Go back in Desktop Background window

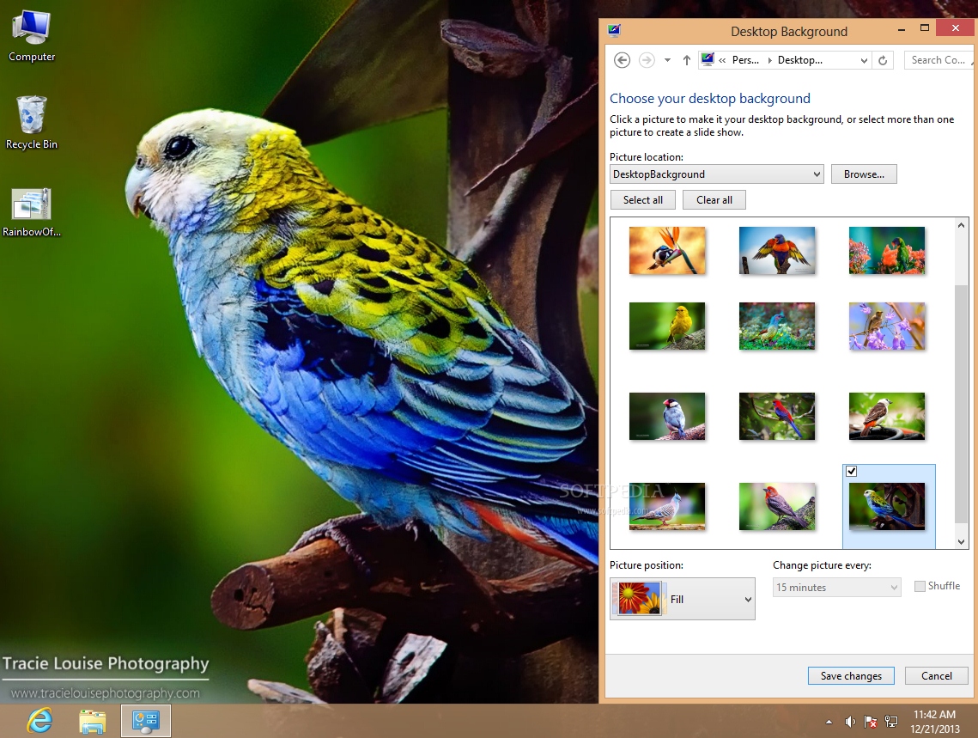tap(622, 60)
